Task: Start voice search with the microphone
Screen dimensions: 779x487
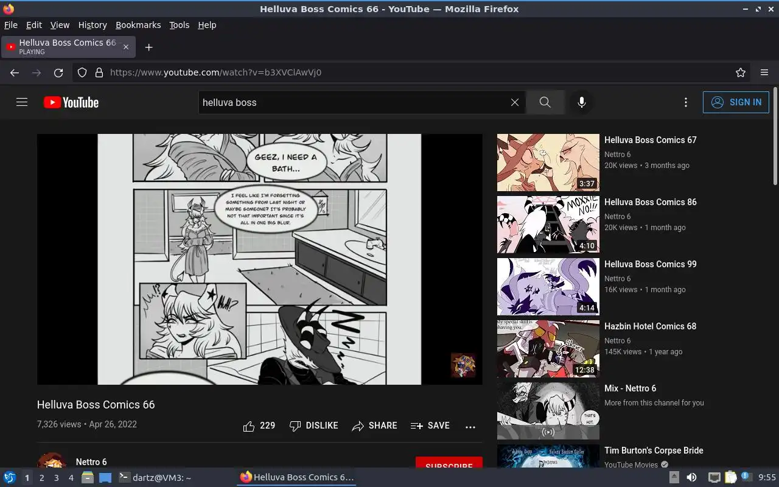Action: click(582, 102)
